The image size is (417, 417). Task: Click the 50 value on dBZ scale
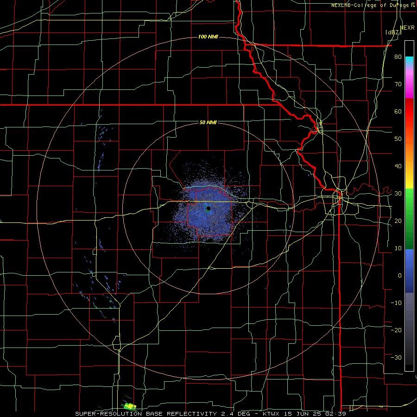coord(398,139)
